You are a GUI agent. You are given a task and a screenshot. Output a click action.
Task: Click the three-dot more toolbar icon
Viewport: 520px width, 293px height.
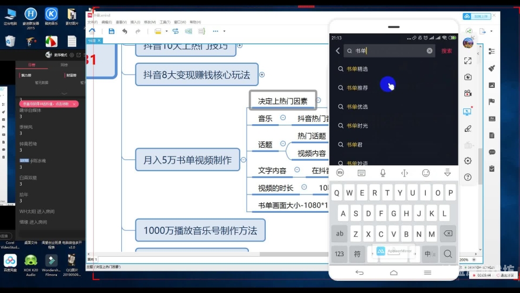pyautogui.click(x=215, y=31)
